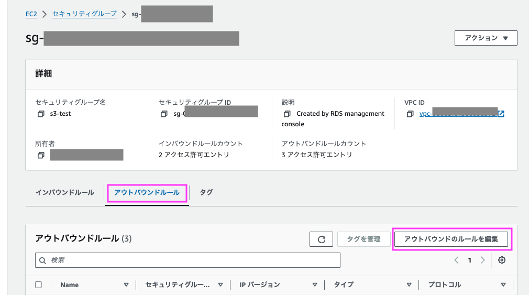
Task: Copy the VPC ID value
Action: tap(410, 114)
